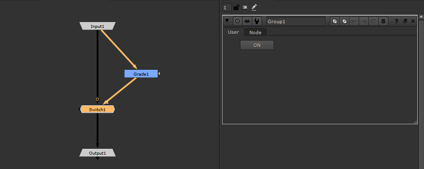This screenshot has width=424, height=169.
Task: Click the revert icon in the Group1 header
Action: coord(374,21)
